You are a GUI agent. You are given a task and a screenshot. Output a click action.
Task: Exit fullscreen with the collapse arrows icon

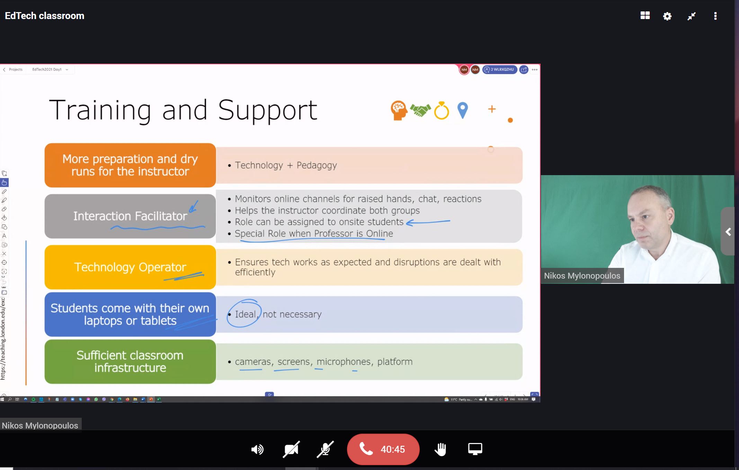tap(692, 16)
